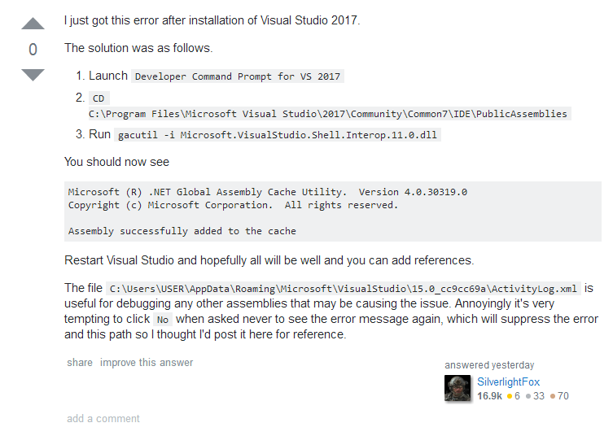The width and height of the screenshot is (613, 436).
Task: Click the 16.9k reputation score
Action: pyautogui.click(x=489, y=396)
